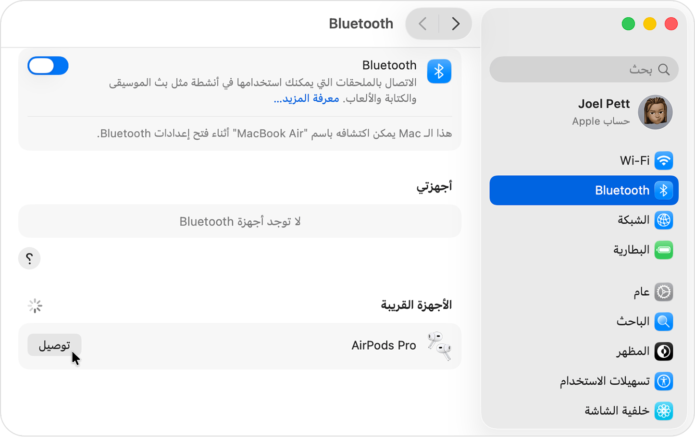Open Accessibility (تسهيلات الاستخدام) settings
The width and height of the screenshot is (695, 437).
point(663,381)
